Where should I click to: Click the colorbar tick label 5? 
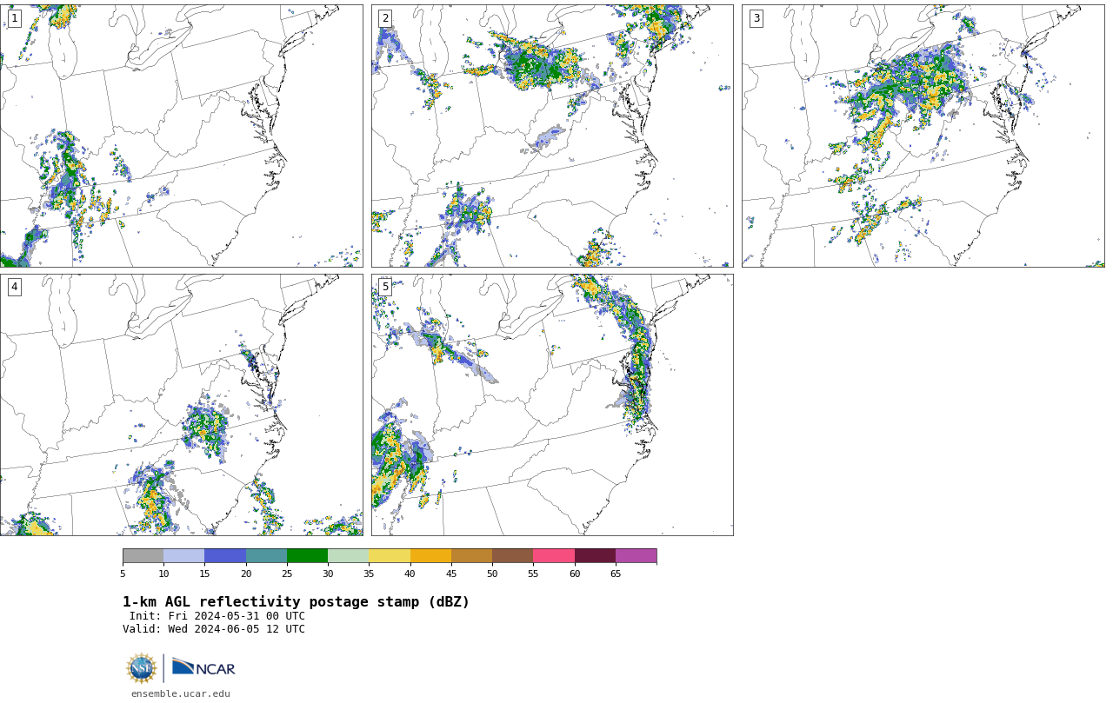123,574
